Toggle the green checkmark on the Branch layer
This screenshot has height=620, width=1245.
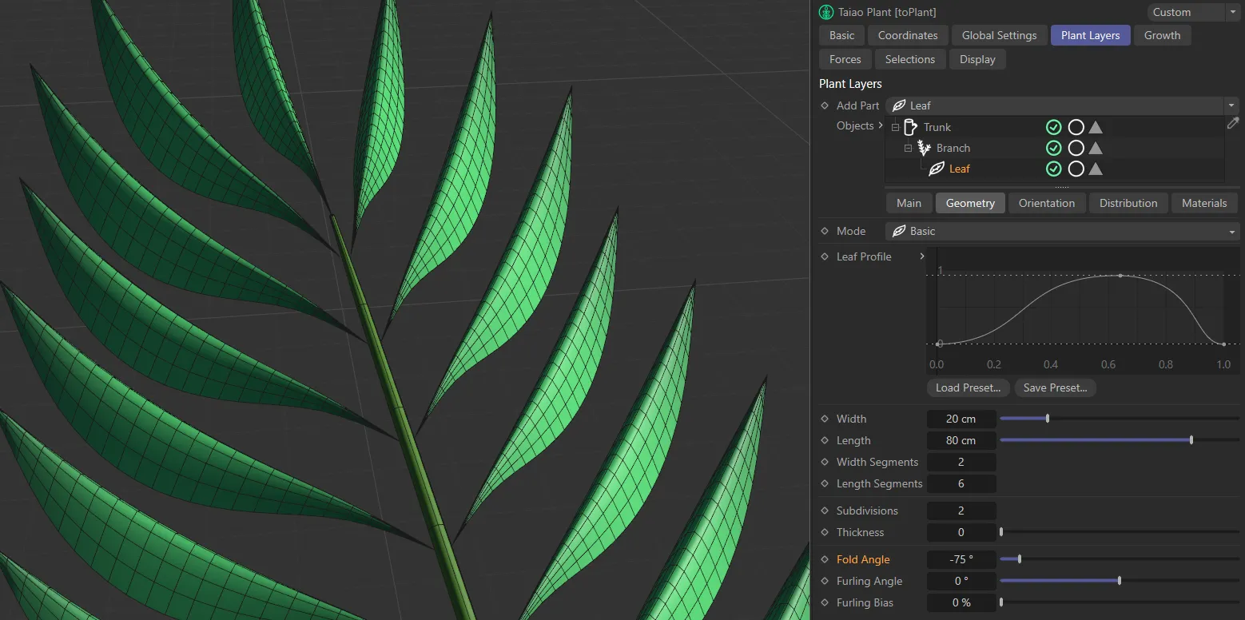click(1053, 148)
